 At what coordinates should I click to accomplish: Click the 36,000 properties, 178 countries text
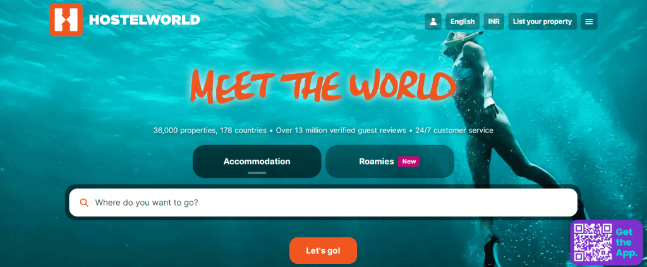point(210,131)
